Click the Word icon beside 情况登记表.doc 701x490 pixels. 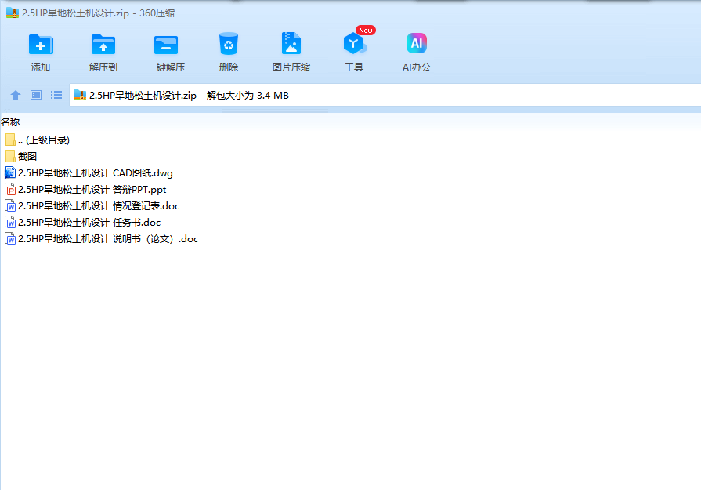[10, 206]
